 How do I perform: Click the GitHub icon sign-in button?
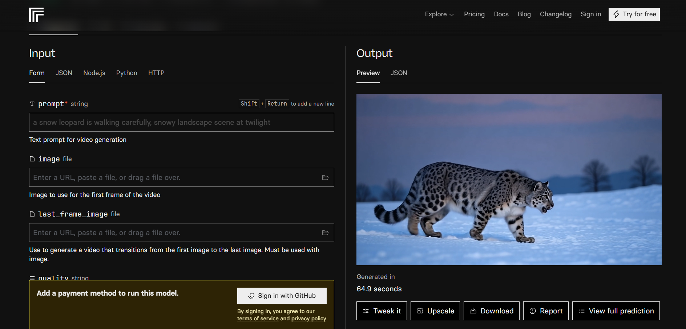pyautogui.click(x=282, y=296)
